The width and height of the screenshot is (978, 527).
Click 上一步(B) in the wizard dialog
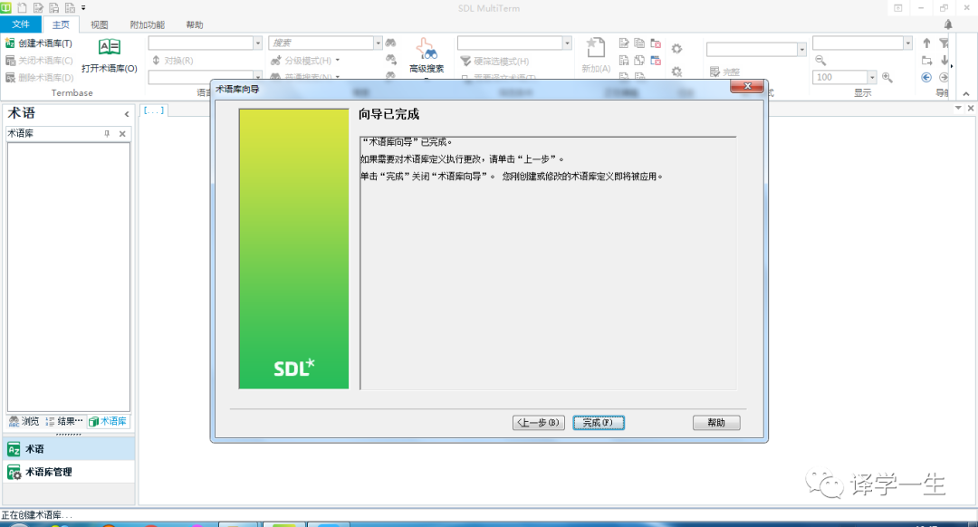click(x=538, y=423)
